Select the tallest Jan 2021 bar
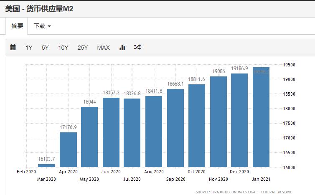The image size is (315, 195). (x=261, y=117)
